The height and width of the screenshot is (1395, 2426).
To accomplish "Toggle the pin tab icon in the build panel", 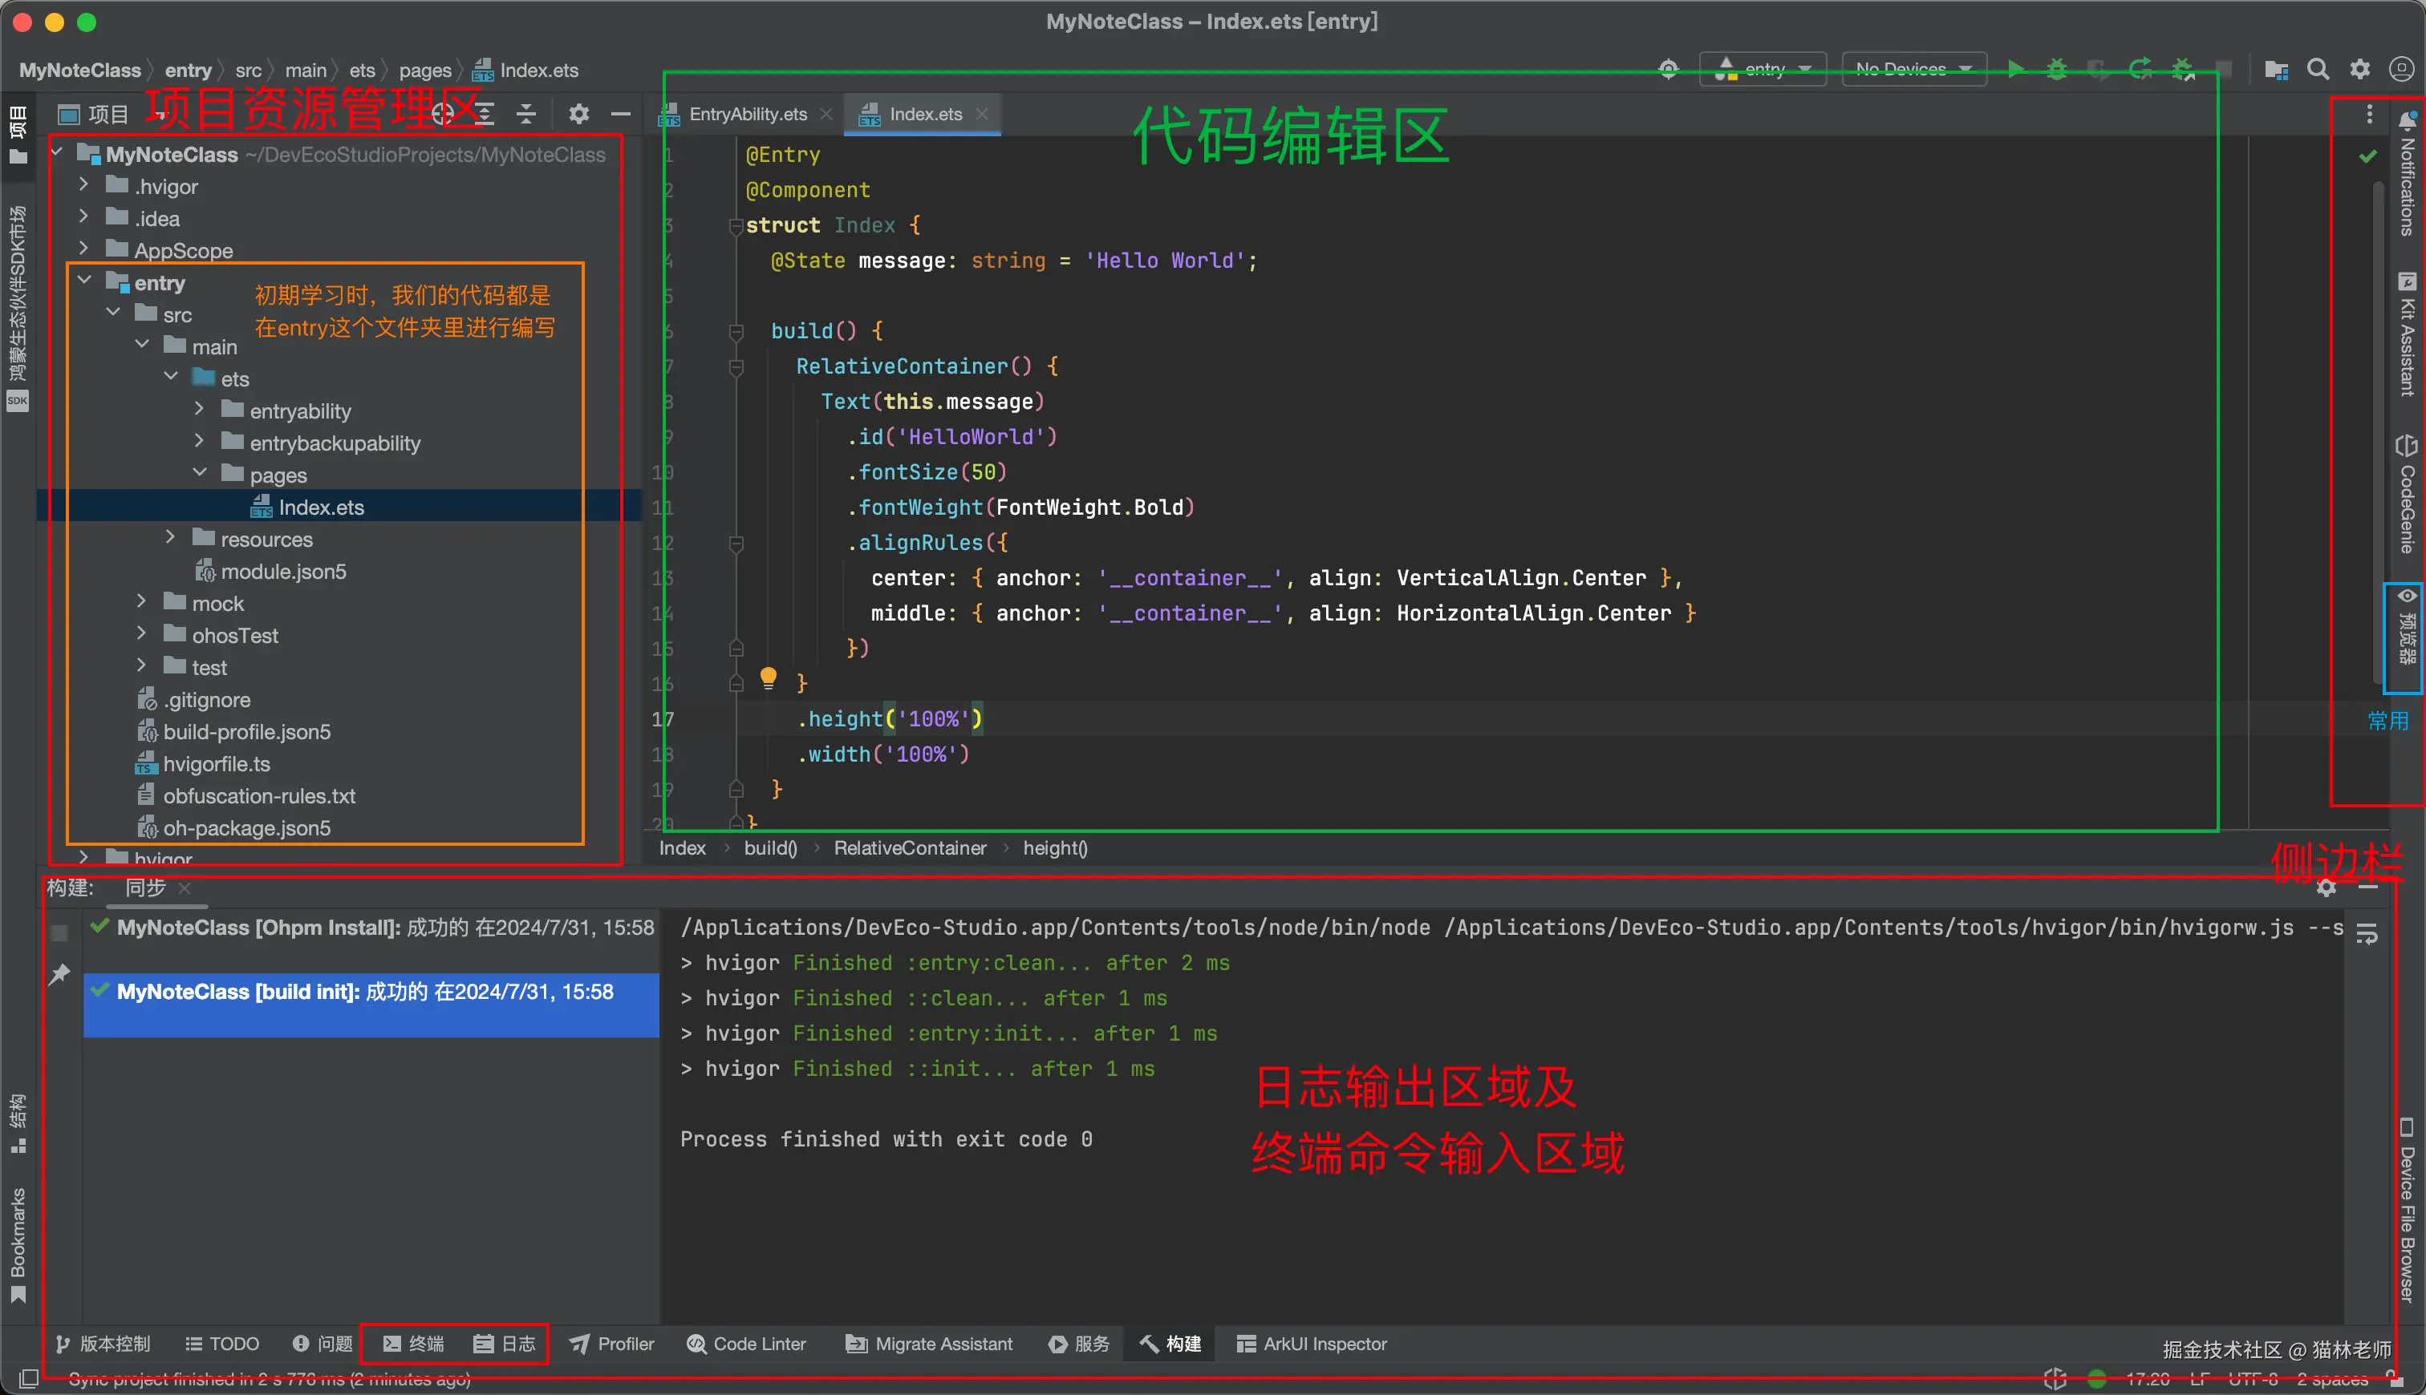I will coord(59,974).
